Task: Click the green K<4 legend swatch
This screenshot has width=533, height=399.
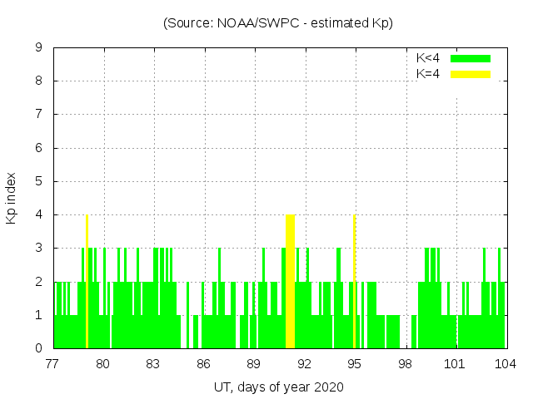Action: click(471, 58)
